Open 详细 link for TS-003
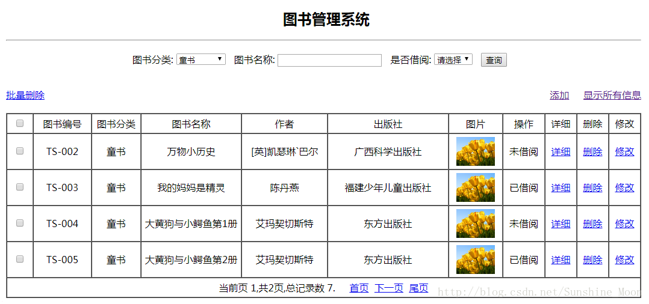 pyautogui.click(x=561, y=187)
